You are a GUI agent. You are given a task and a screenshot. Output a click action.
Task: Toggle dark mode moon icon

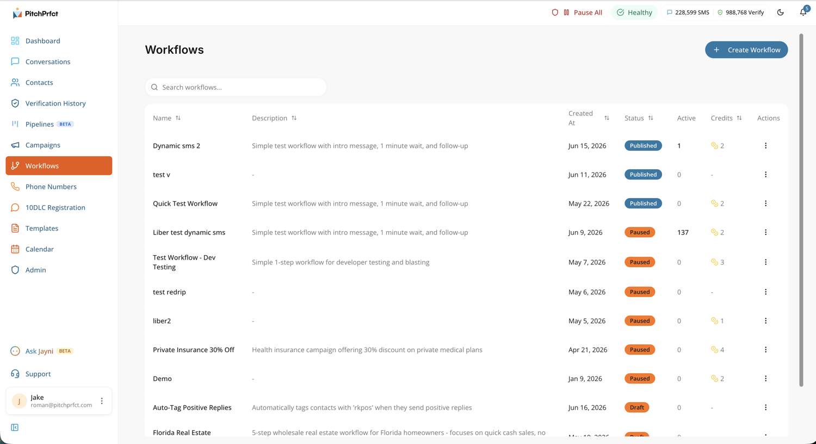pos(780,13)
